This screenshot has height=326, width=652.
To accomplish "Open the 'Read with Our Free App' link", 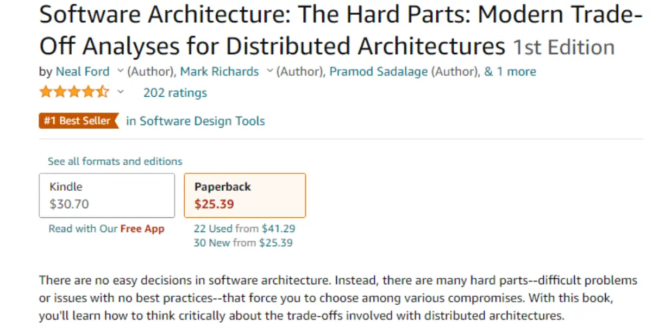I will tap(106, 229).
